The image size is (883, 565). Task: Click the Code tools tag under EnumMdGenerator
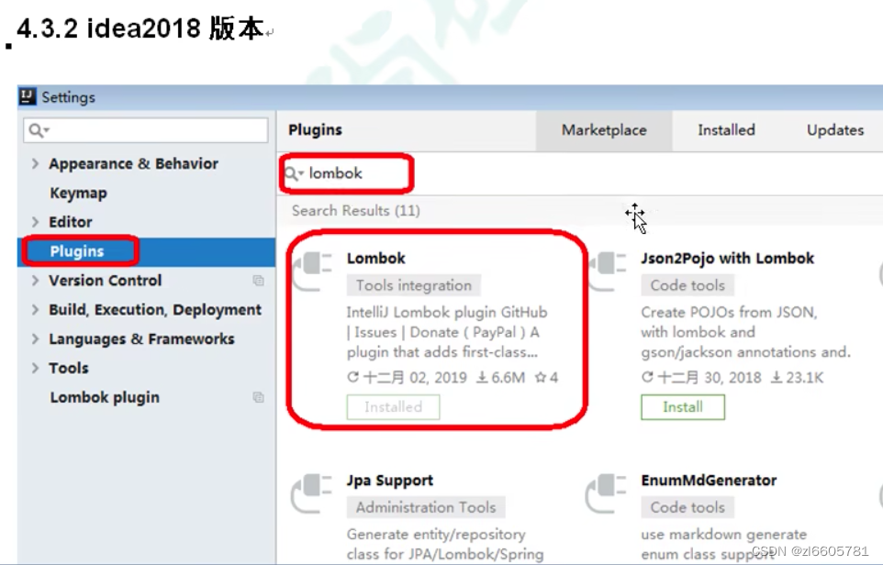point(687,507)
